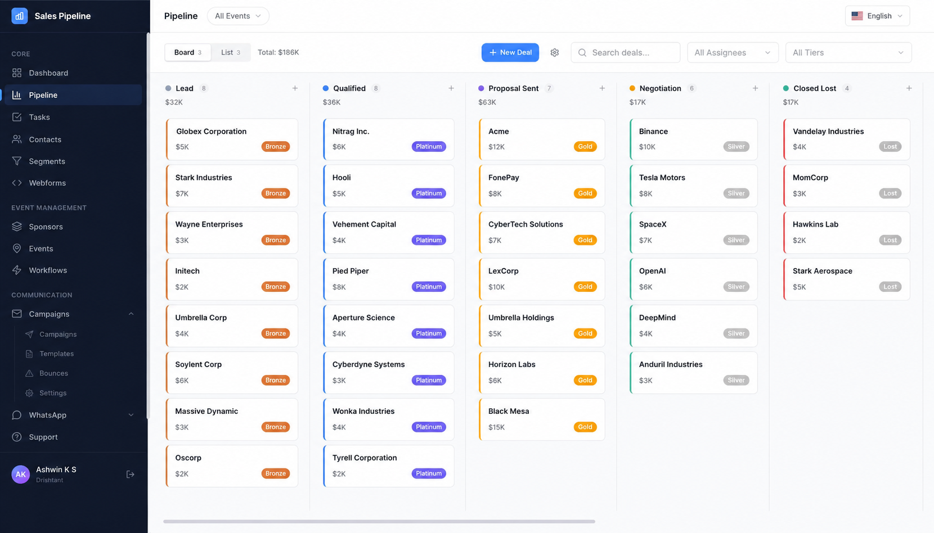Click the Negotiation column header
934x533 pixels.
pos(660,88)
